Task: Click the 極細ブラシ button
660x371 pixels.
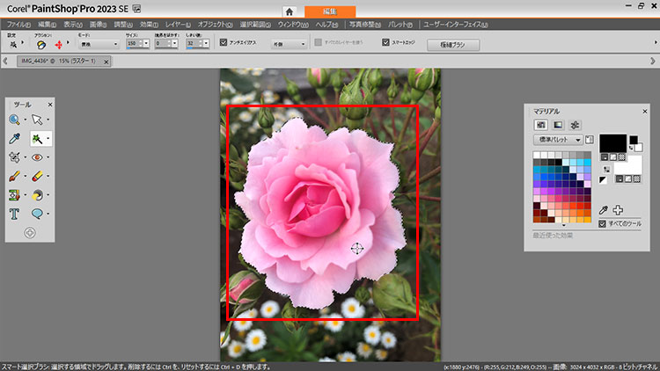Action: pos(452,44)
